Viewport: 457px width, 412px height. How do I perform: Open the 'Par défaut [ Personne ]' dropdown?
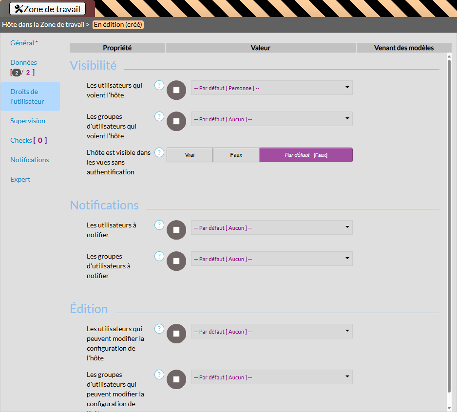click(x=271, y=88)
